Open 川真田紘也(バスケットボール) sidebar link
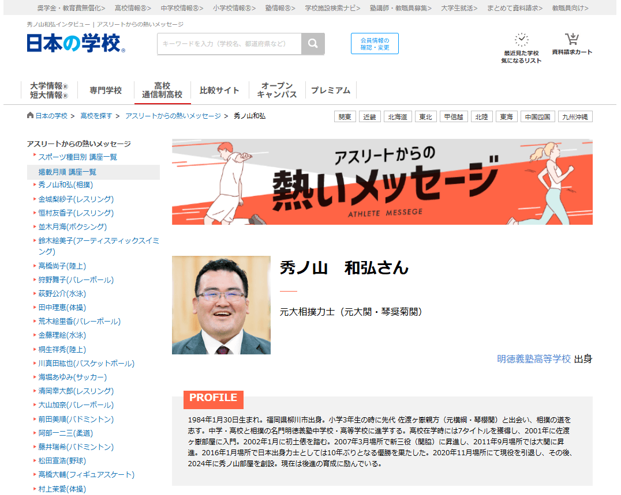Screen dimensions: 621x495 [x=87, y=363]
